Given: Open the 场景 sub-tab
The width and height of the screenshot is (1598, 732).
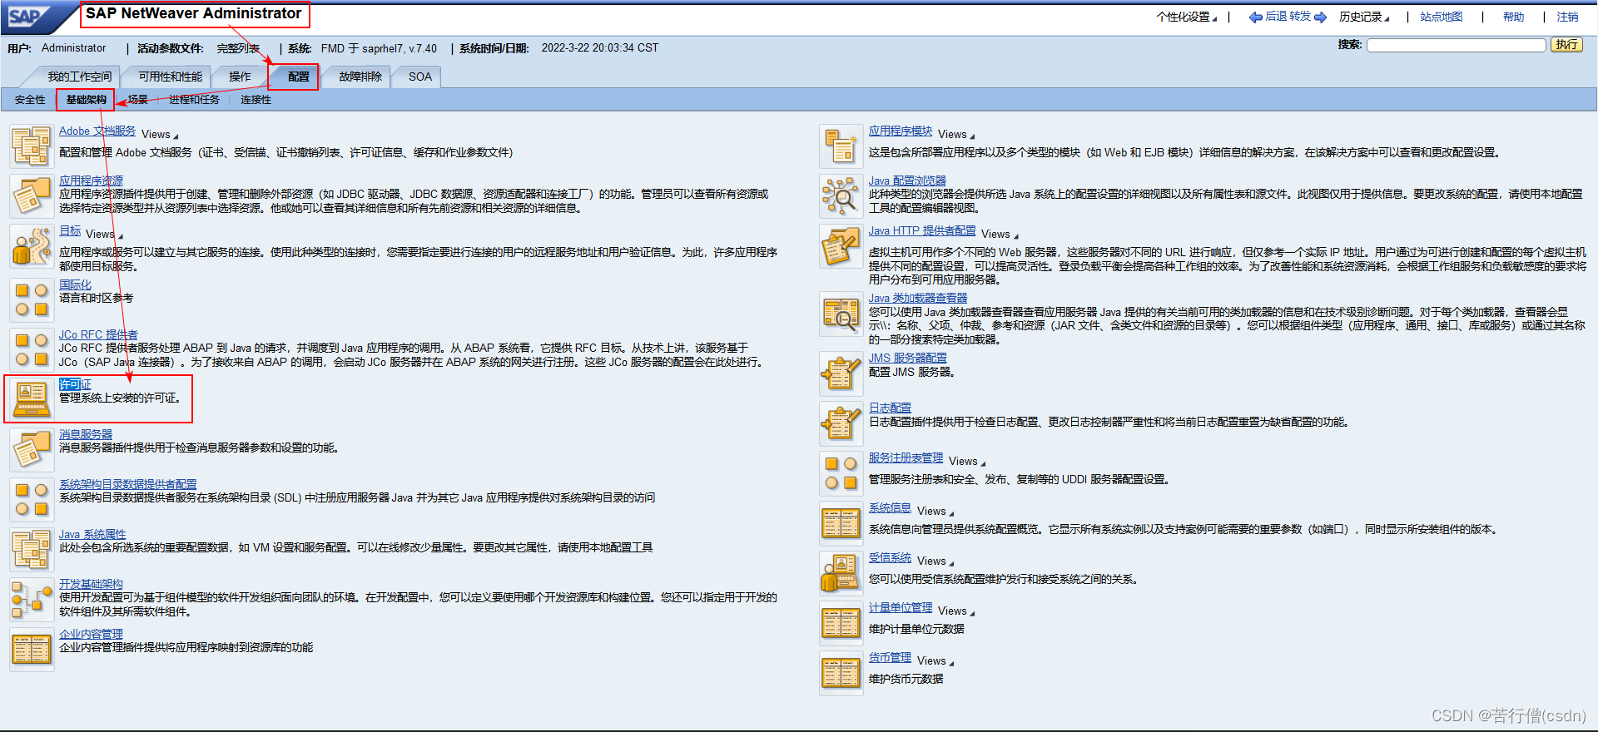Looking at the screenshot, I should 138,100.
